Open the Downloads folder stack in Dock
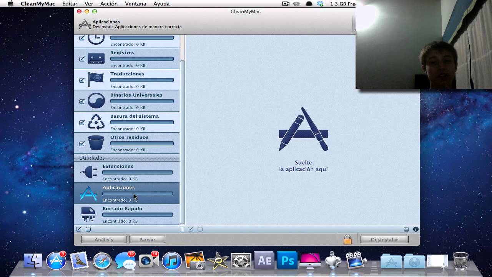This screenshot has width=492, height=277. (414, 261)
